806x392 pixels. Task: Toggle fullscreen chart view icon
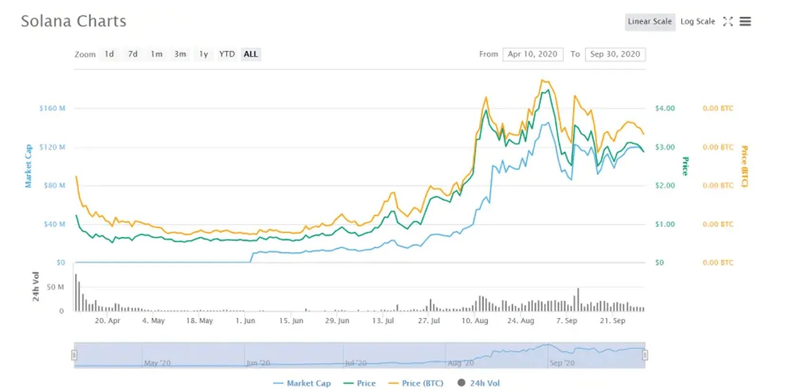pyautogui.click(x=727, y=21)
